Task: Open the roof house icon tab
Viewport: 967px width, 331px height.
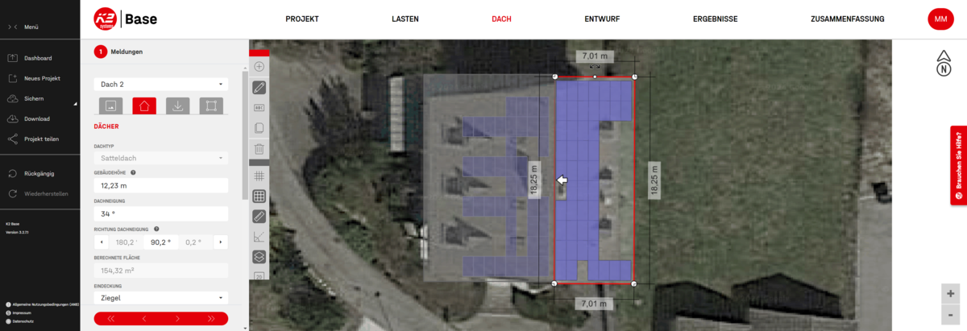Action: coord(144,106)
